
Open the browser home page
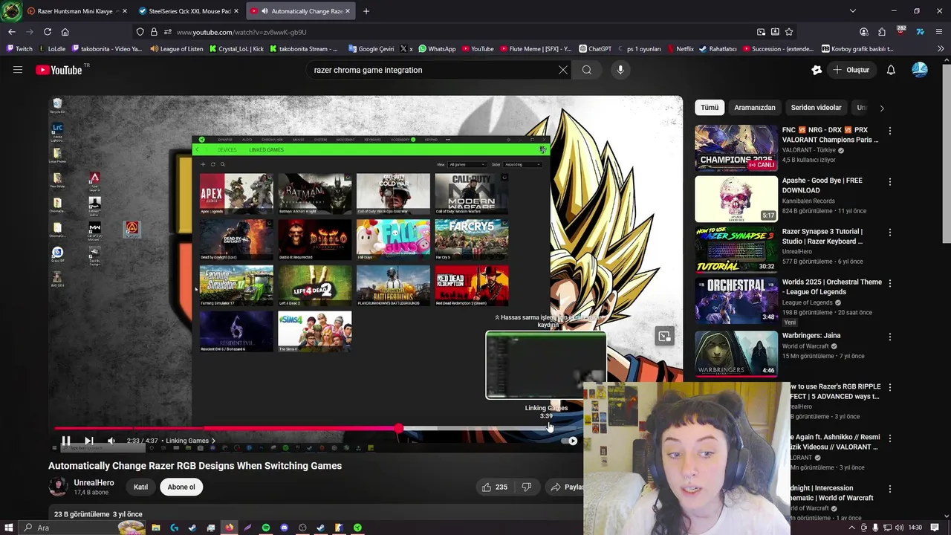(x=65, y=32)
